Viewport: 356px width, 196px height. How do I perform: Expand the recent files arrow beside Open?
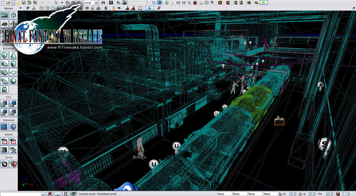pyautogui.click(x=13, y=3)
